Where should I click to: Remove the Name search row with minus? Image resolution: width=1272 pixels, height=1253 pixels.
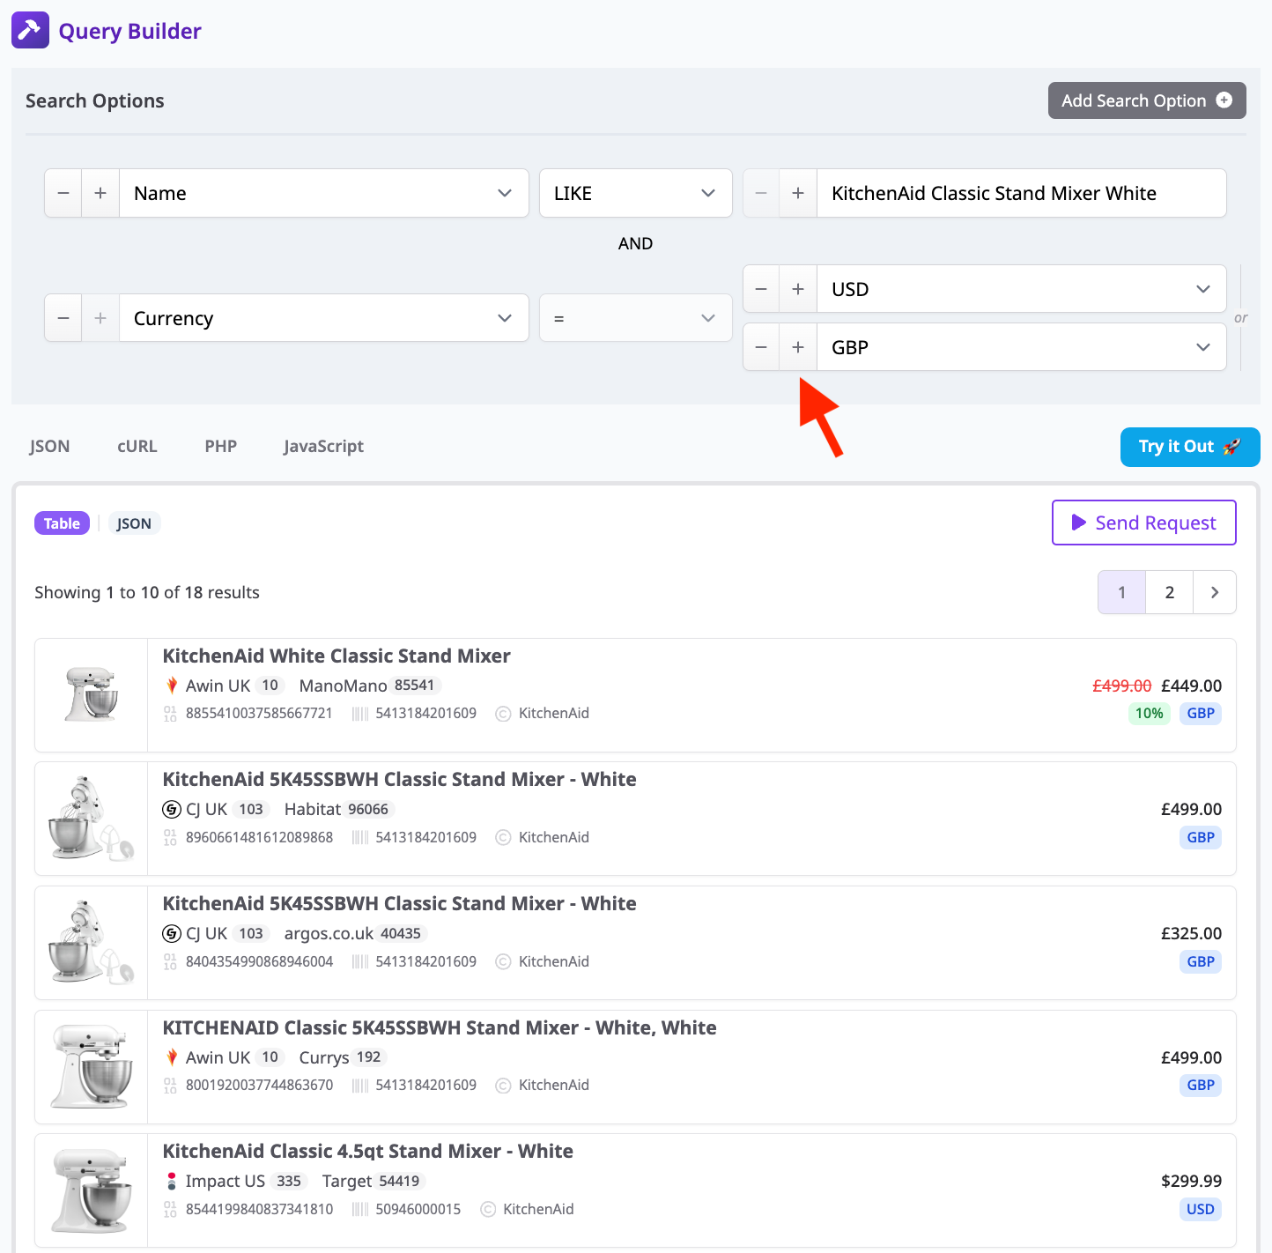63,193
